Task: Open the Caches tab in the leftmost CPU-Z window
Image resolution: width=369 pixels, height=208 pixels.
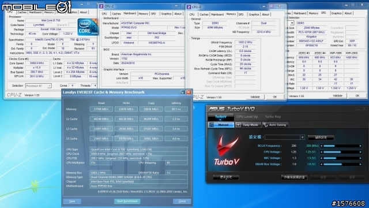Action: pyautogui.click(x=22, y=12)
